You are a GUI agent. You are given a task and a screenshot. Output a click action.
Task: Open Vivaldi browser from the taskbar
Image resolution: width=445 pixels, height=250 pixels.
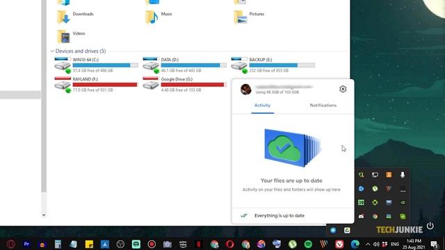339,244
